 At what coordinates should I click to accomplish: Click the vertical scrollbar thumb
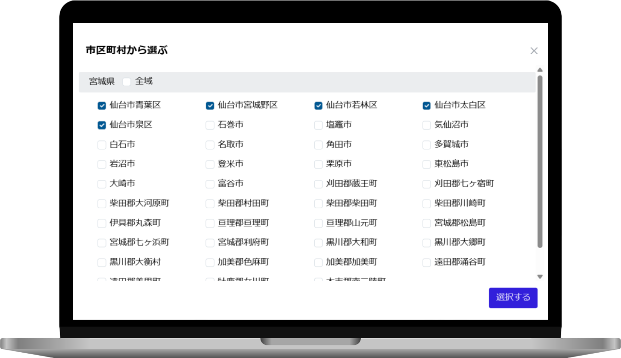click(539, 160)
